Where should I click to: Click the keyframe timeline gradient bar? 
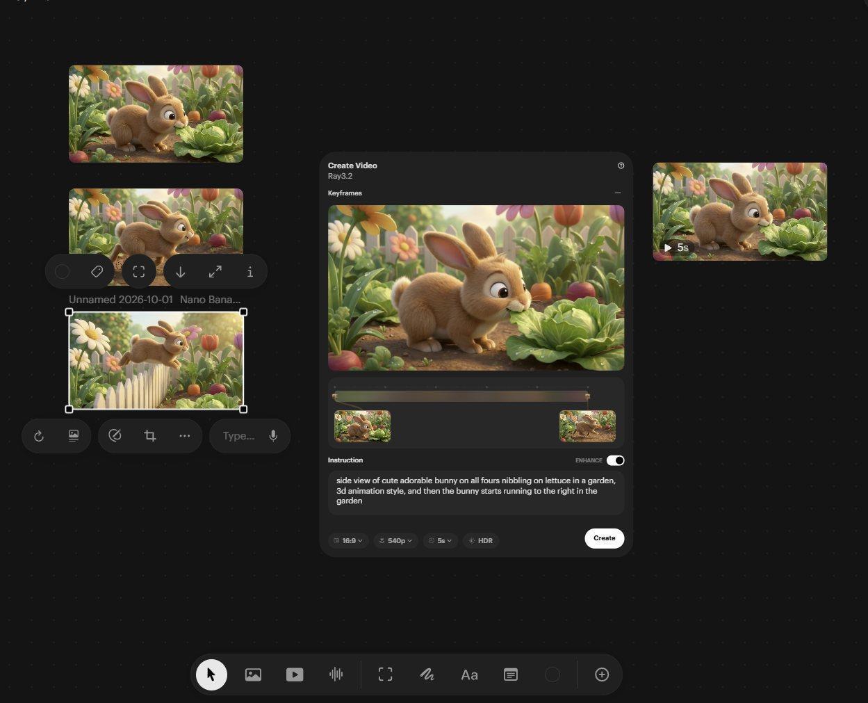[x=461, y=396]
